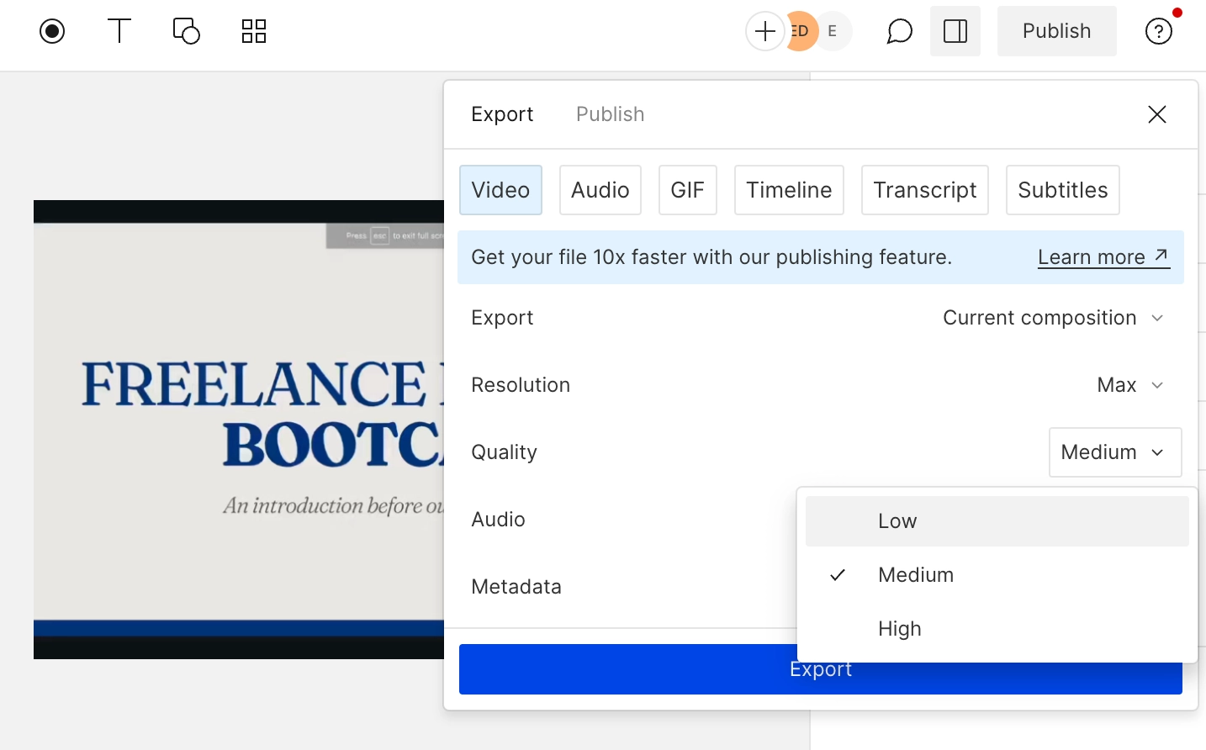Select the GIF export type
1206x750 pixels.
click(x=687, y=190)
